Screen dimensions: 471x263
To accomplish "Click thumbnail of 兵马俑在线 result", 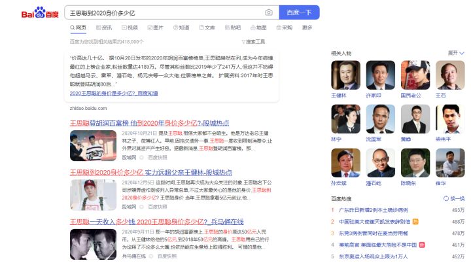I will (93, 244).
